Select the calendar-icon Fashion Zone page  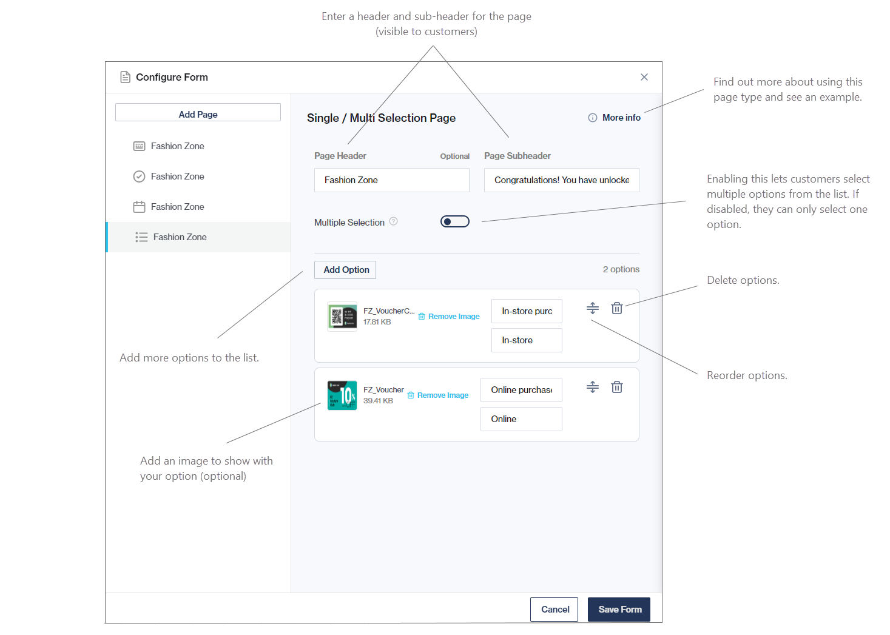coord(177,207)
